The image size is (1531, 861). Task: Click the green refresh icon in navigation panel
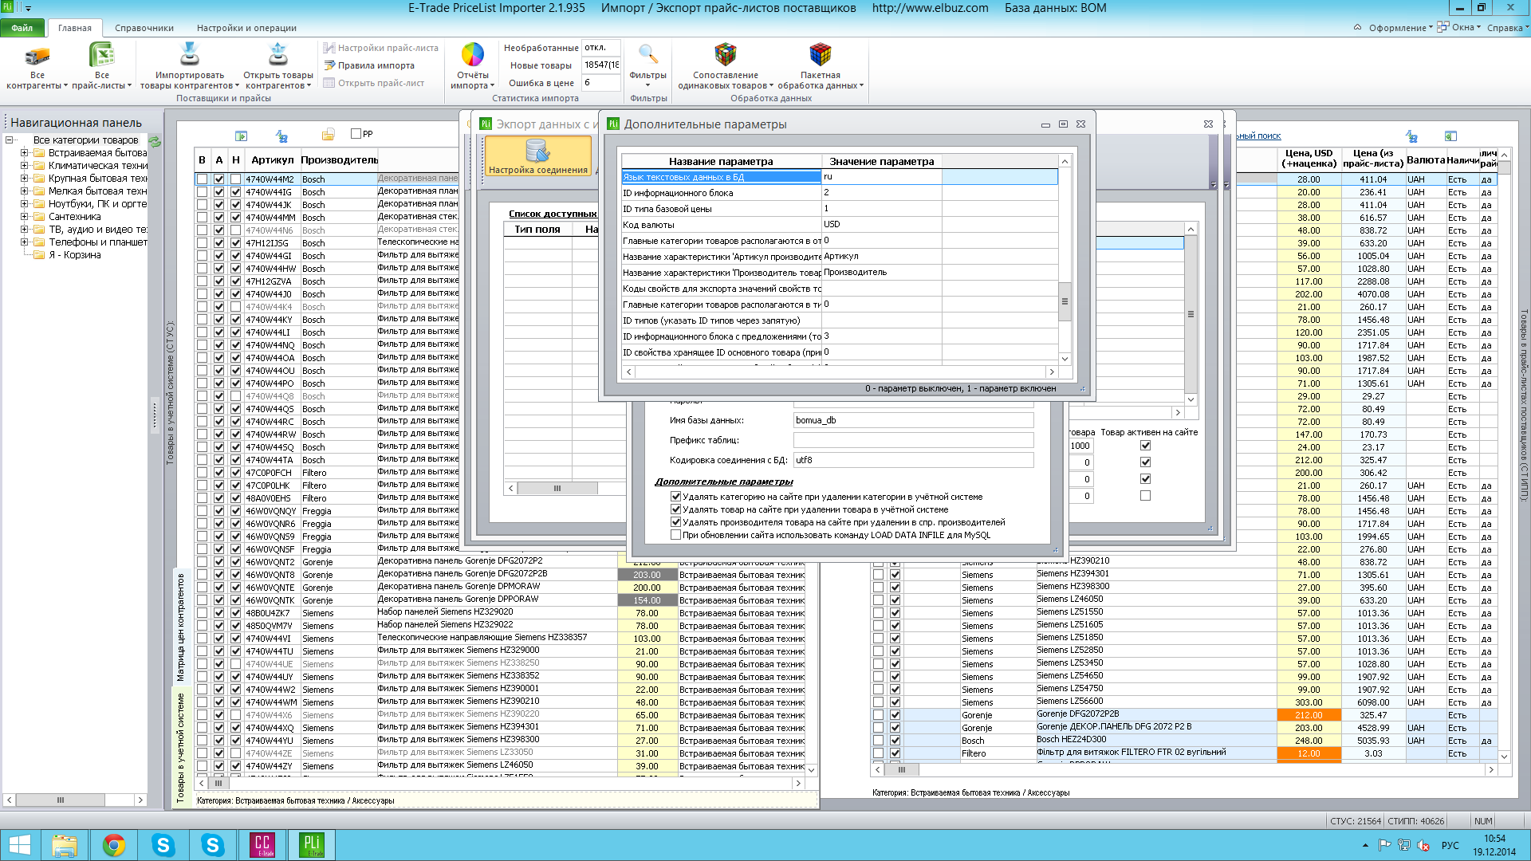coord(155,141)
